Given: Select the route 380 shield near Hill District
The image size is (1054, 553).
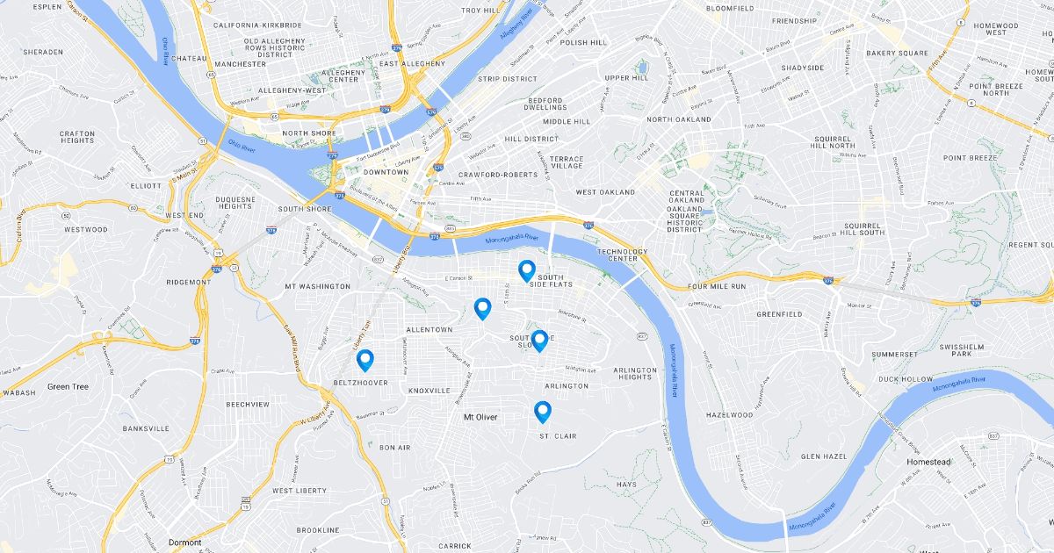Looking at the screenshot, I should click(466, 136).
